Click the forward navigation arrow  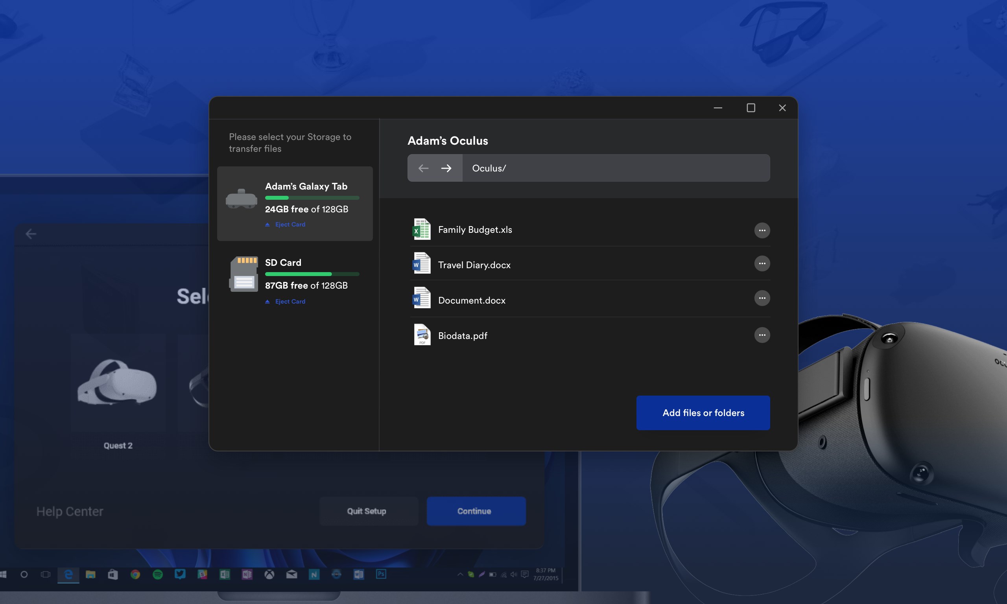pyautogui.click(x=446, y=168)
